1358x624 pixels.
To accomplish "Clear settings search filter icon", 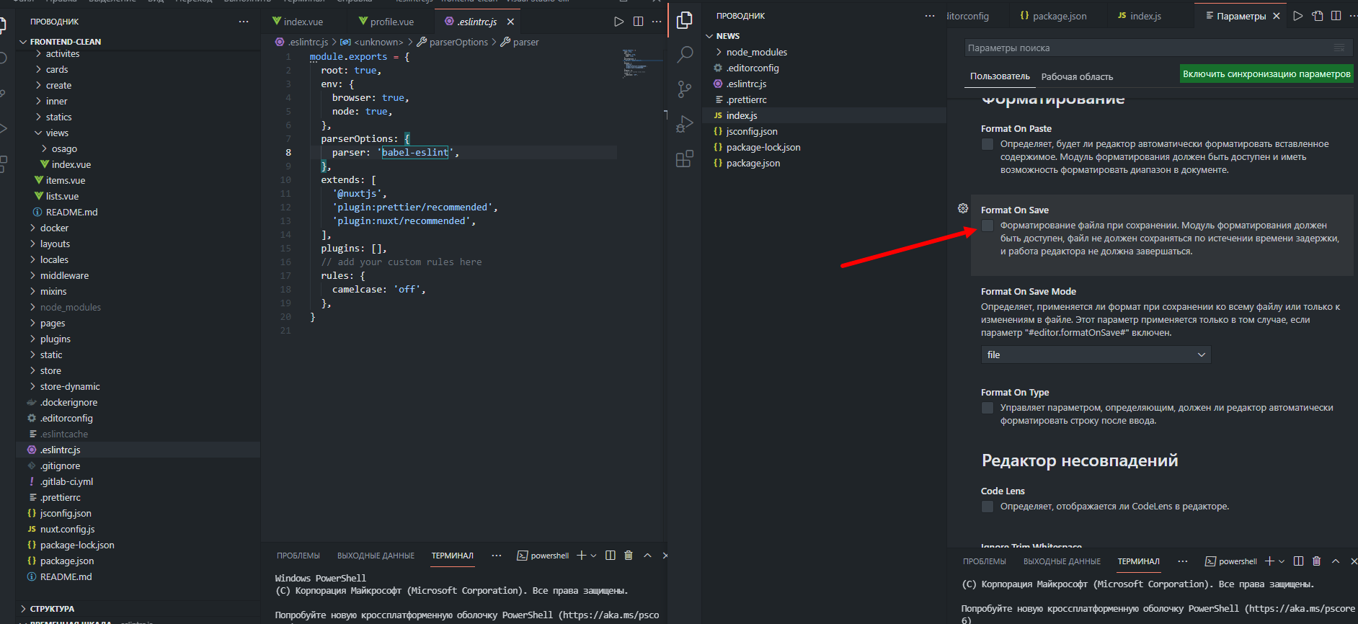I will [x=1339, y=48].
